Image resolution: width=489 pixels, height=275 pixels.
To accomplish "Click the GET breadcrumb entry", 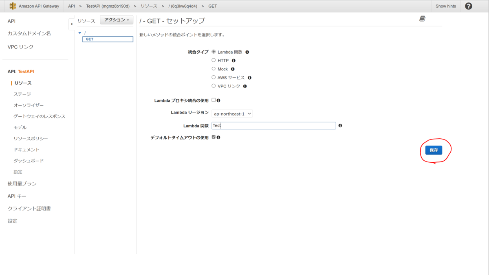I will point(213,6).
